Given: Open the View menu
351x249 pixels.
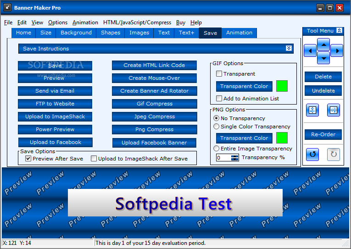Looking at the screenshot, I should pyautogui.click(x=37, y=22).
